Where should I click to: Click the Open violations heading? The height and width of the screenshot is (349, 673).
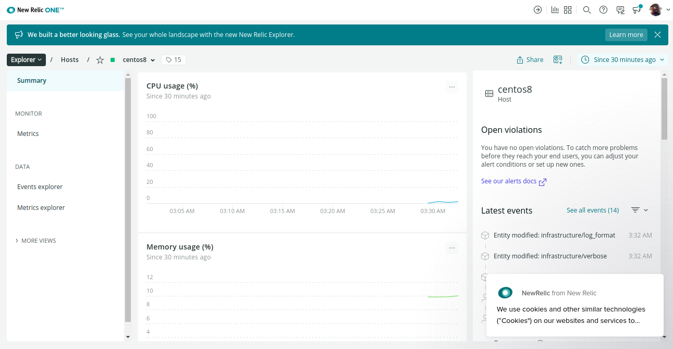511,130
